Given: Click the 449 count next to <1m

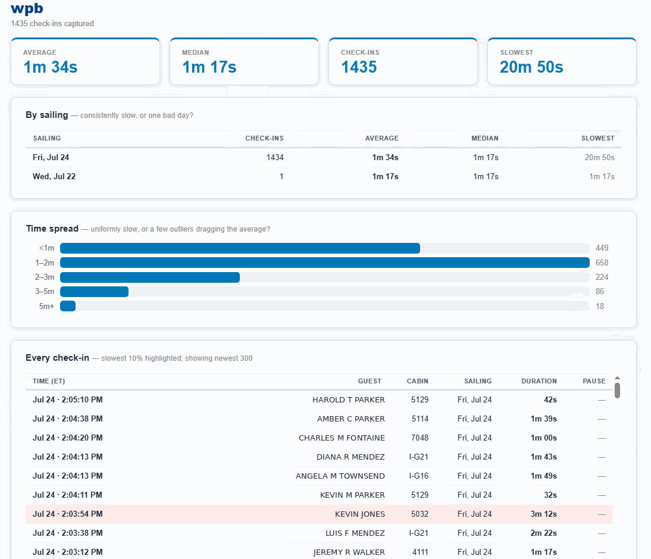Looking at the screenshot, I should 602,248.
